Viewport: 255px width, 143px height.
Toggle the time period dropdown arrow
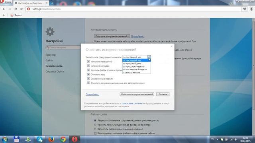tap(149, 57)
